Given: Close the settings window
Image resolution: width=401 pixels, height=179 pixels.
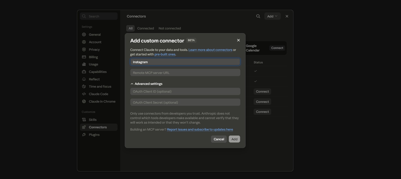Looking at the screenshot, I should [x=287, y=16].
